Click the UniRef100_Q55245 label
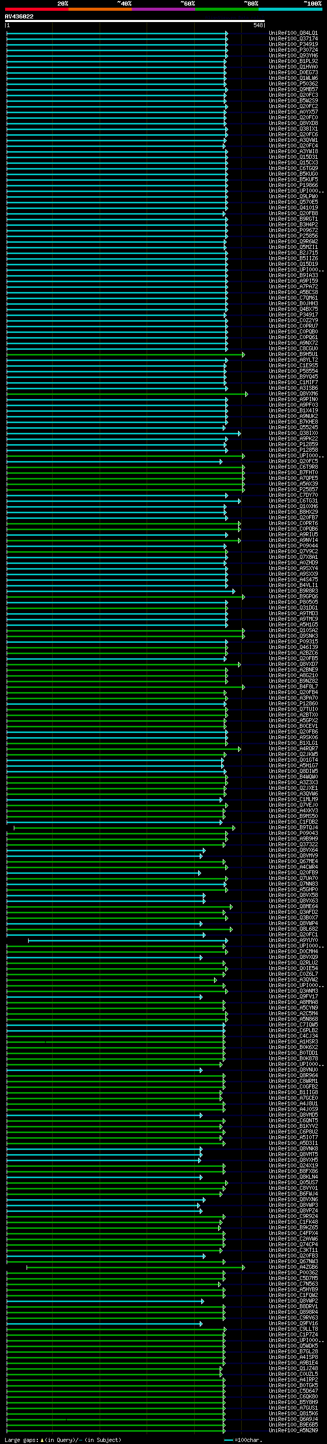This screenshot has width=327, height=1444. tap(293, 427)
